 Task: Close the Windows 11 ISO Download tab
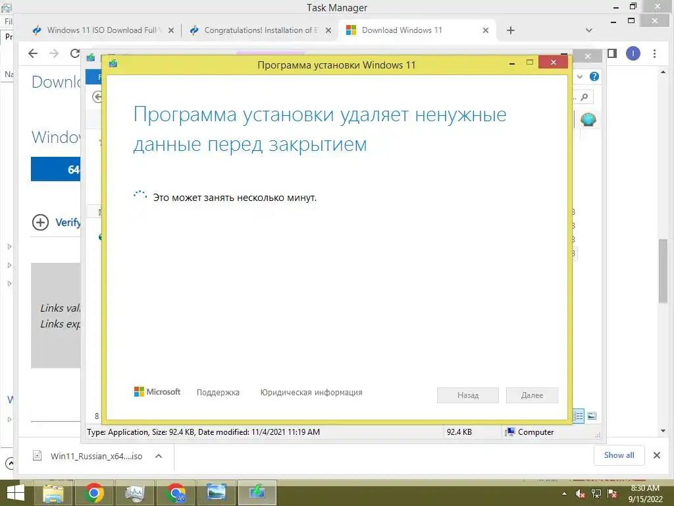click(x=170, y=30)
